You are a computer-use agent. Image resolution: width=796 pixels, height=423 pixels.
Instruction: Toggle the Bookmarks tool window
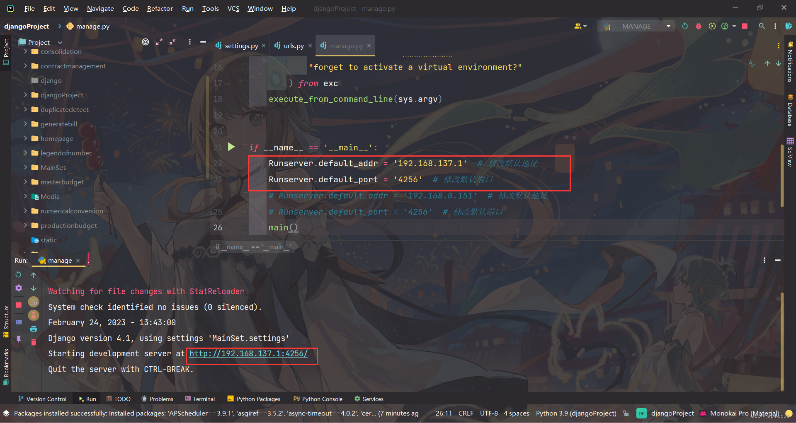(6, 367)
